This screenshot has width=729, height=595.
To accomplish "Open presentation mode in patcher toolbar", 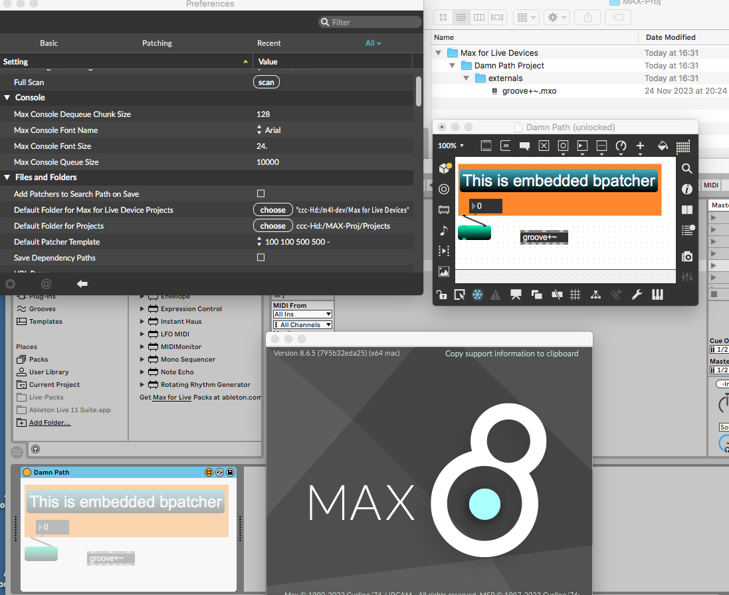I will 516,295.
